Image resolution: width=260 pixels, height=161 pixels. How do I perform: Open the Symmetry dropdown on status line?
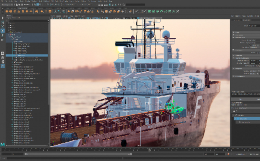tap(87, 5)
